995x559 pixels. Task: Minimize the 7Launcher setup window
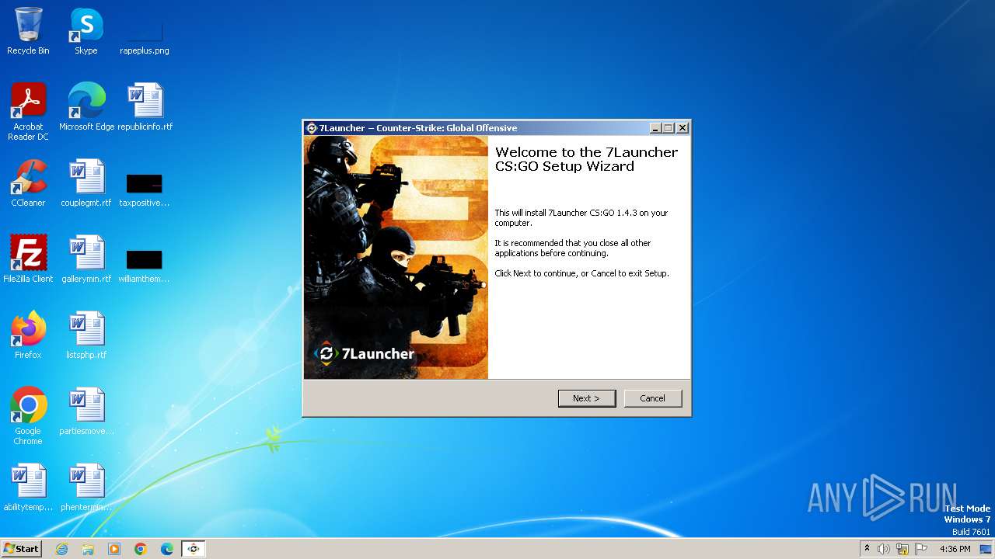coord(655,128)
